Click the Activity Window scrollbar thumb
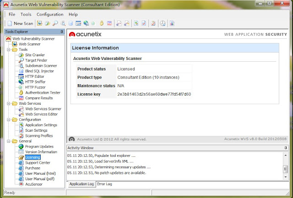Image resolution: width=293 pixels, height=198 pixels. pos(286,169)
